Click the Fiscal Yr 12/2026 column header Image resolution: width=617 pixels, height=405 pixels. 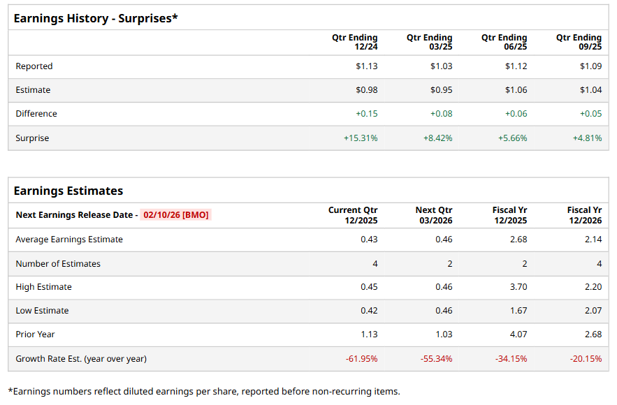[584, 215]
